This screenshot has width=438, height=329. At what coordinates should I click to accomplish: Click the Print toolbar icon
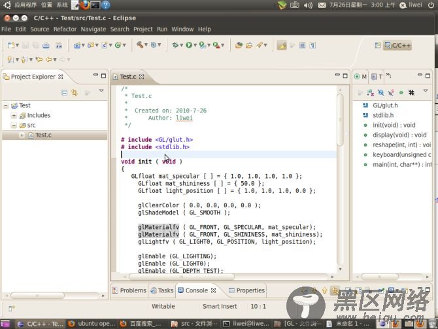pyautogui.click(x=46, y=45)
